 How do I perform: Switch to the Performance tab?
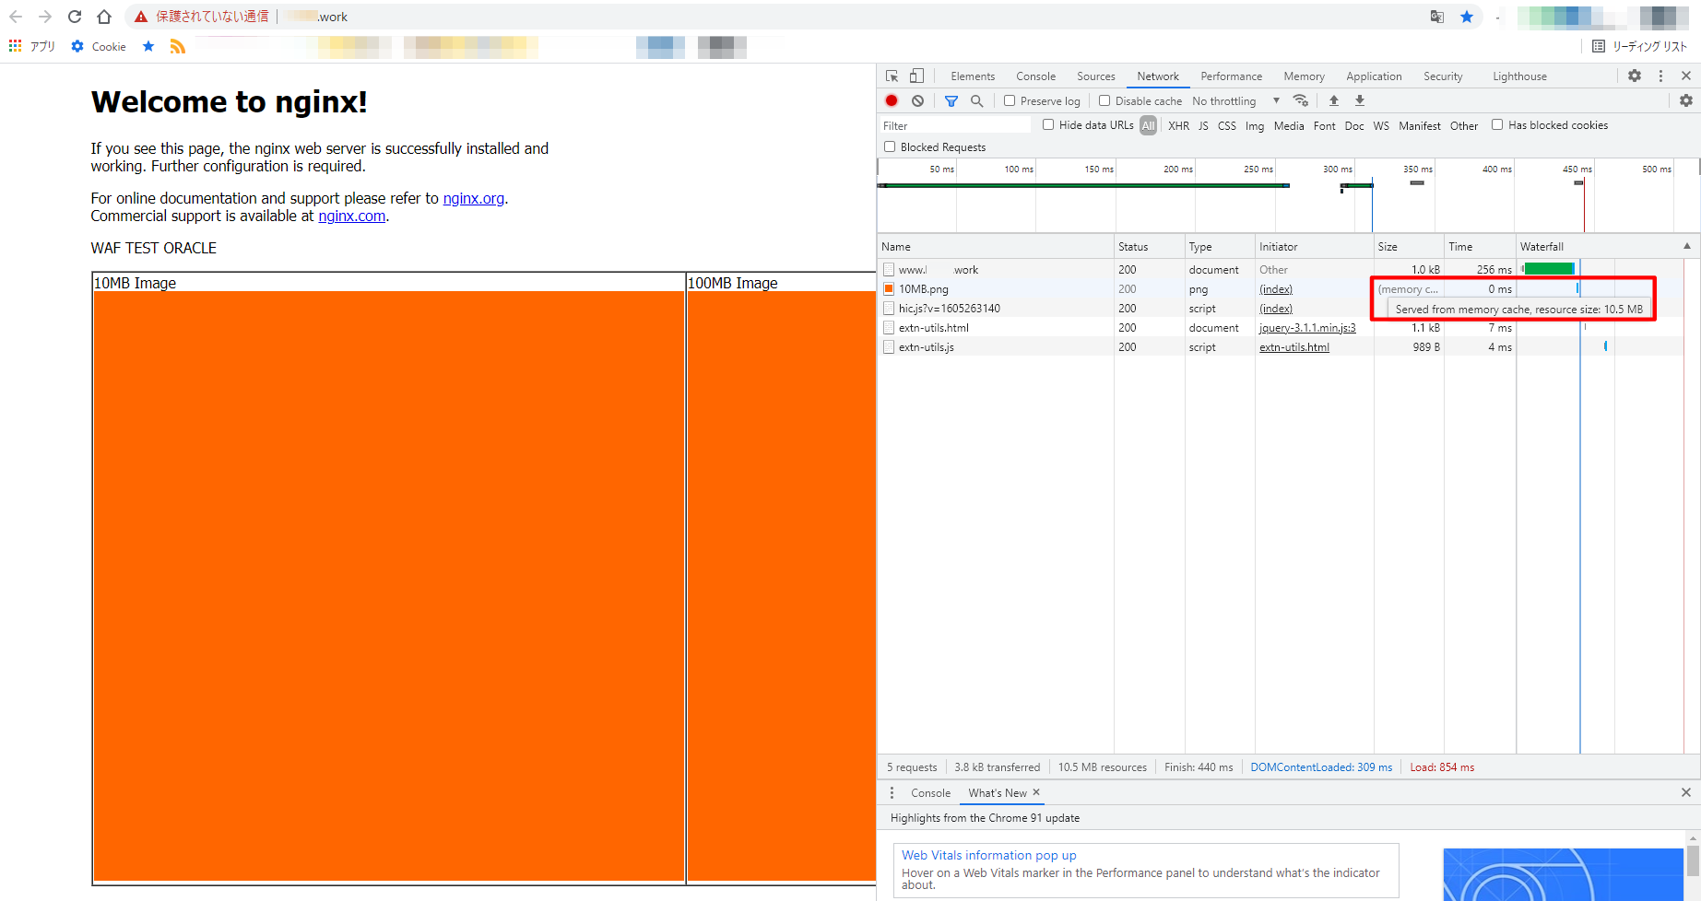[1232, 76]
